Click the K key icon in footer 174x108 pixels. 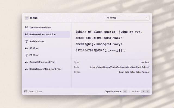[x=148, y=92]
